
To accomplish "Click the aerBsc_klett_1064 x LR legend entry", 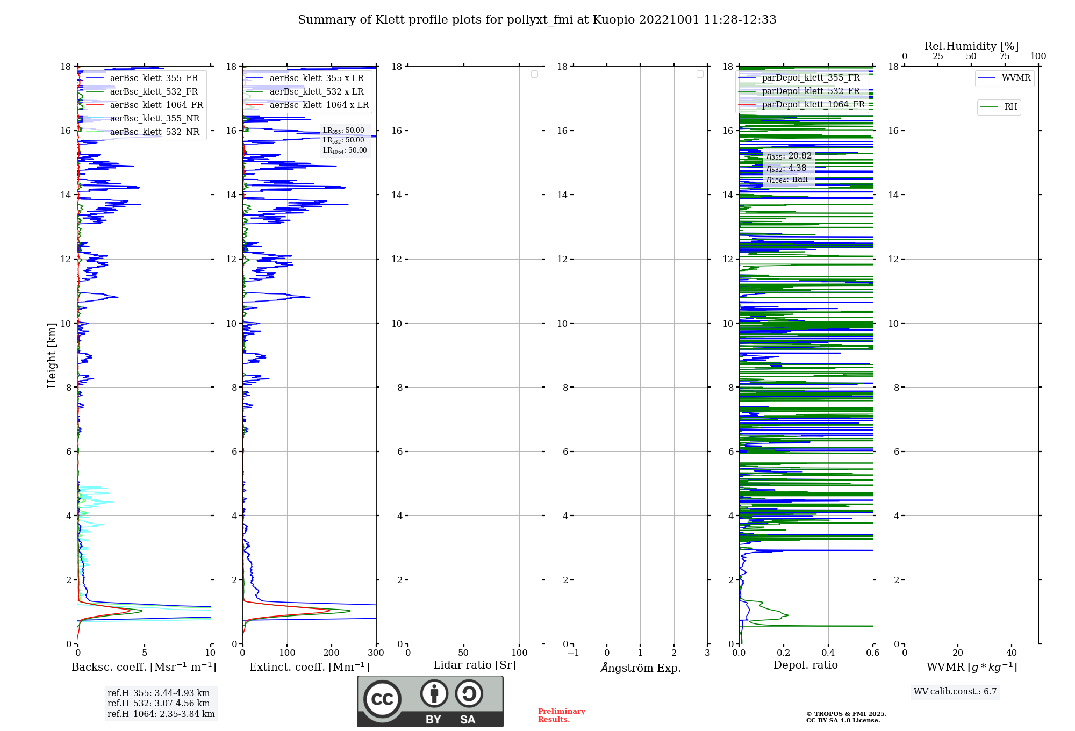I will point(307,105).
